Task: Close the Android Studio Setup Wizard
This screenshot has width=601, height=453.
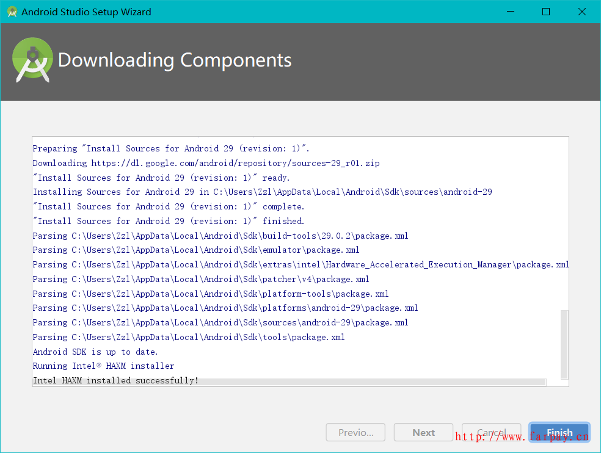Action: 581,12
